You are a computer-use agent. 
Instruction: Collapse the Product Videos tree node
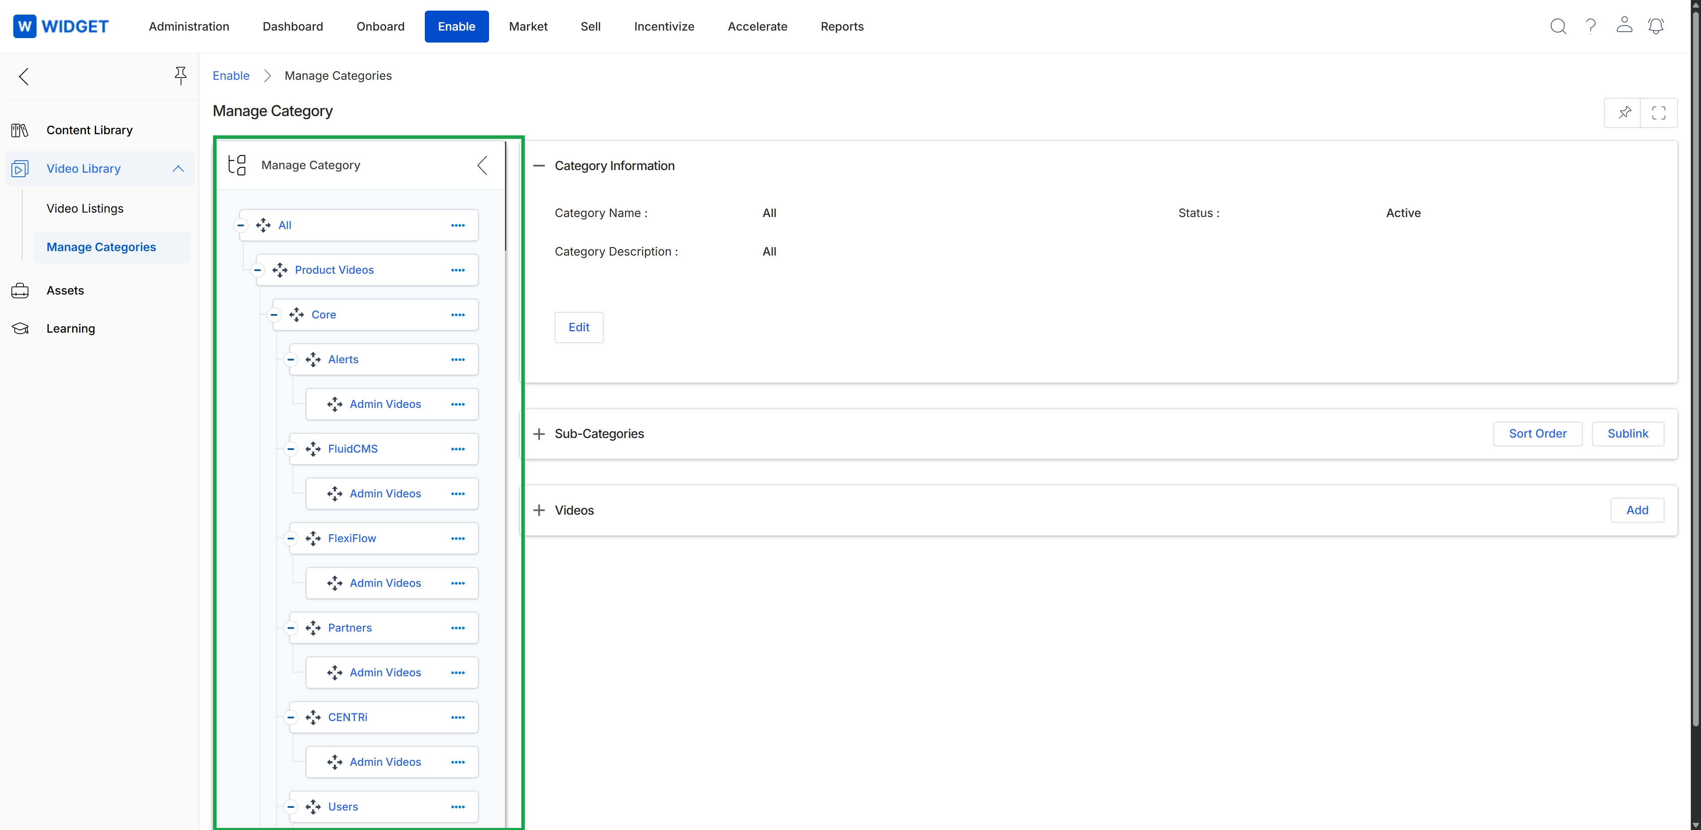click(257, 270)
